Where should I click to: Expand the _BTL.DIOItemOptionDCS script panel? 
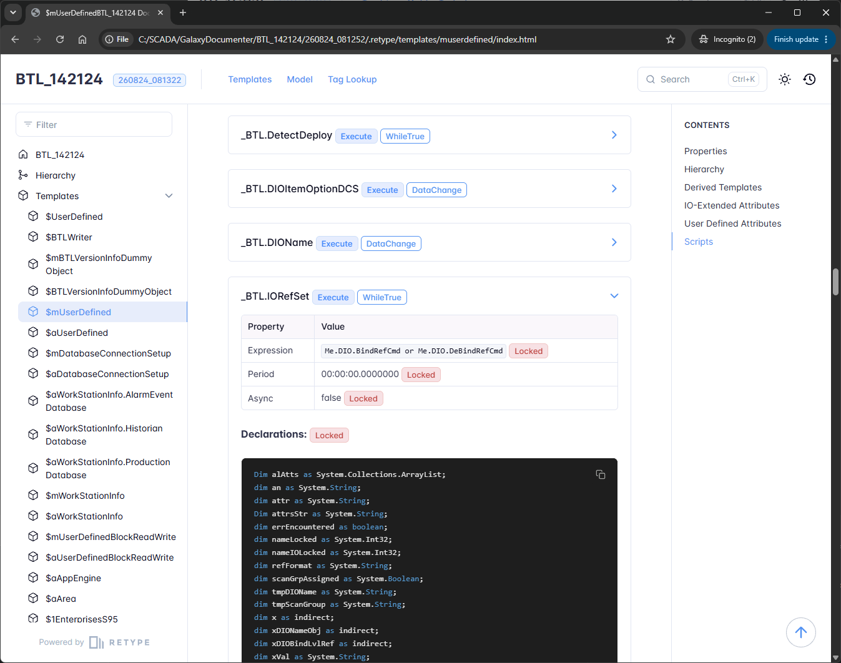(430, 189)
